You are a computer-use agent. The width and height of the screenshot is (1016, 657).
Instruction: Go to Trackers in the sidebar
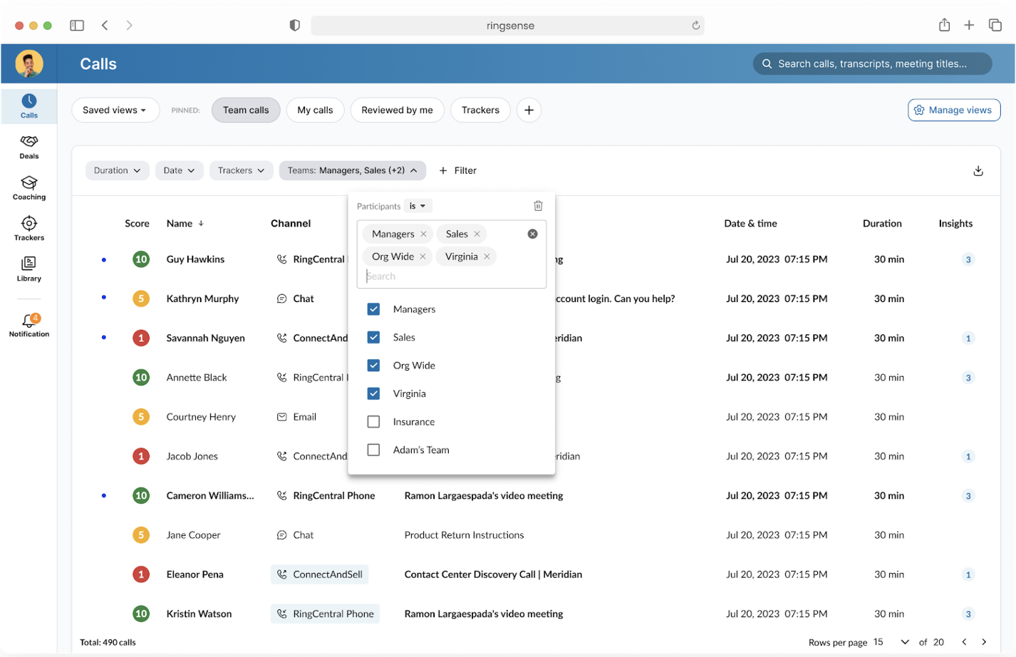coord(29,228)
